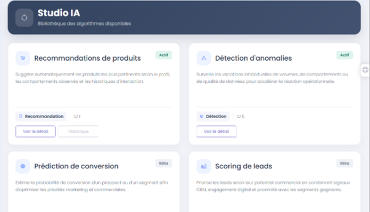Select the Prédiction de conversion heading
The width and height of the screenshot is (370, 212).
pos(76,166)
